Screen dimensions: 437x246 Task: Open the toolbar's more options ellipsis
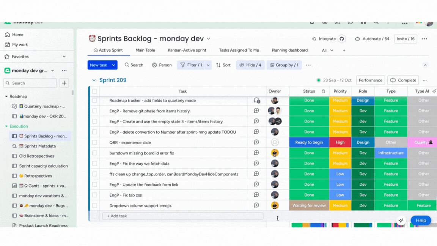coord(308,65)
